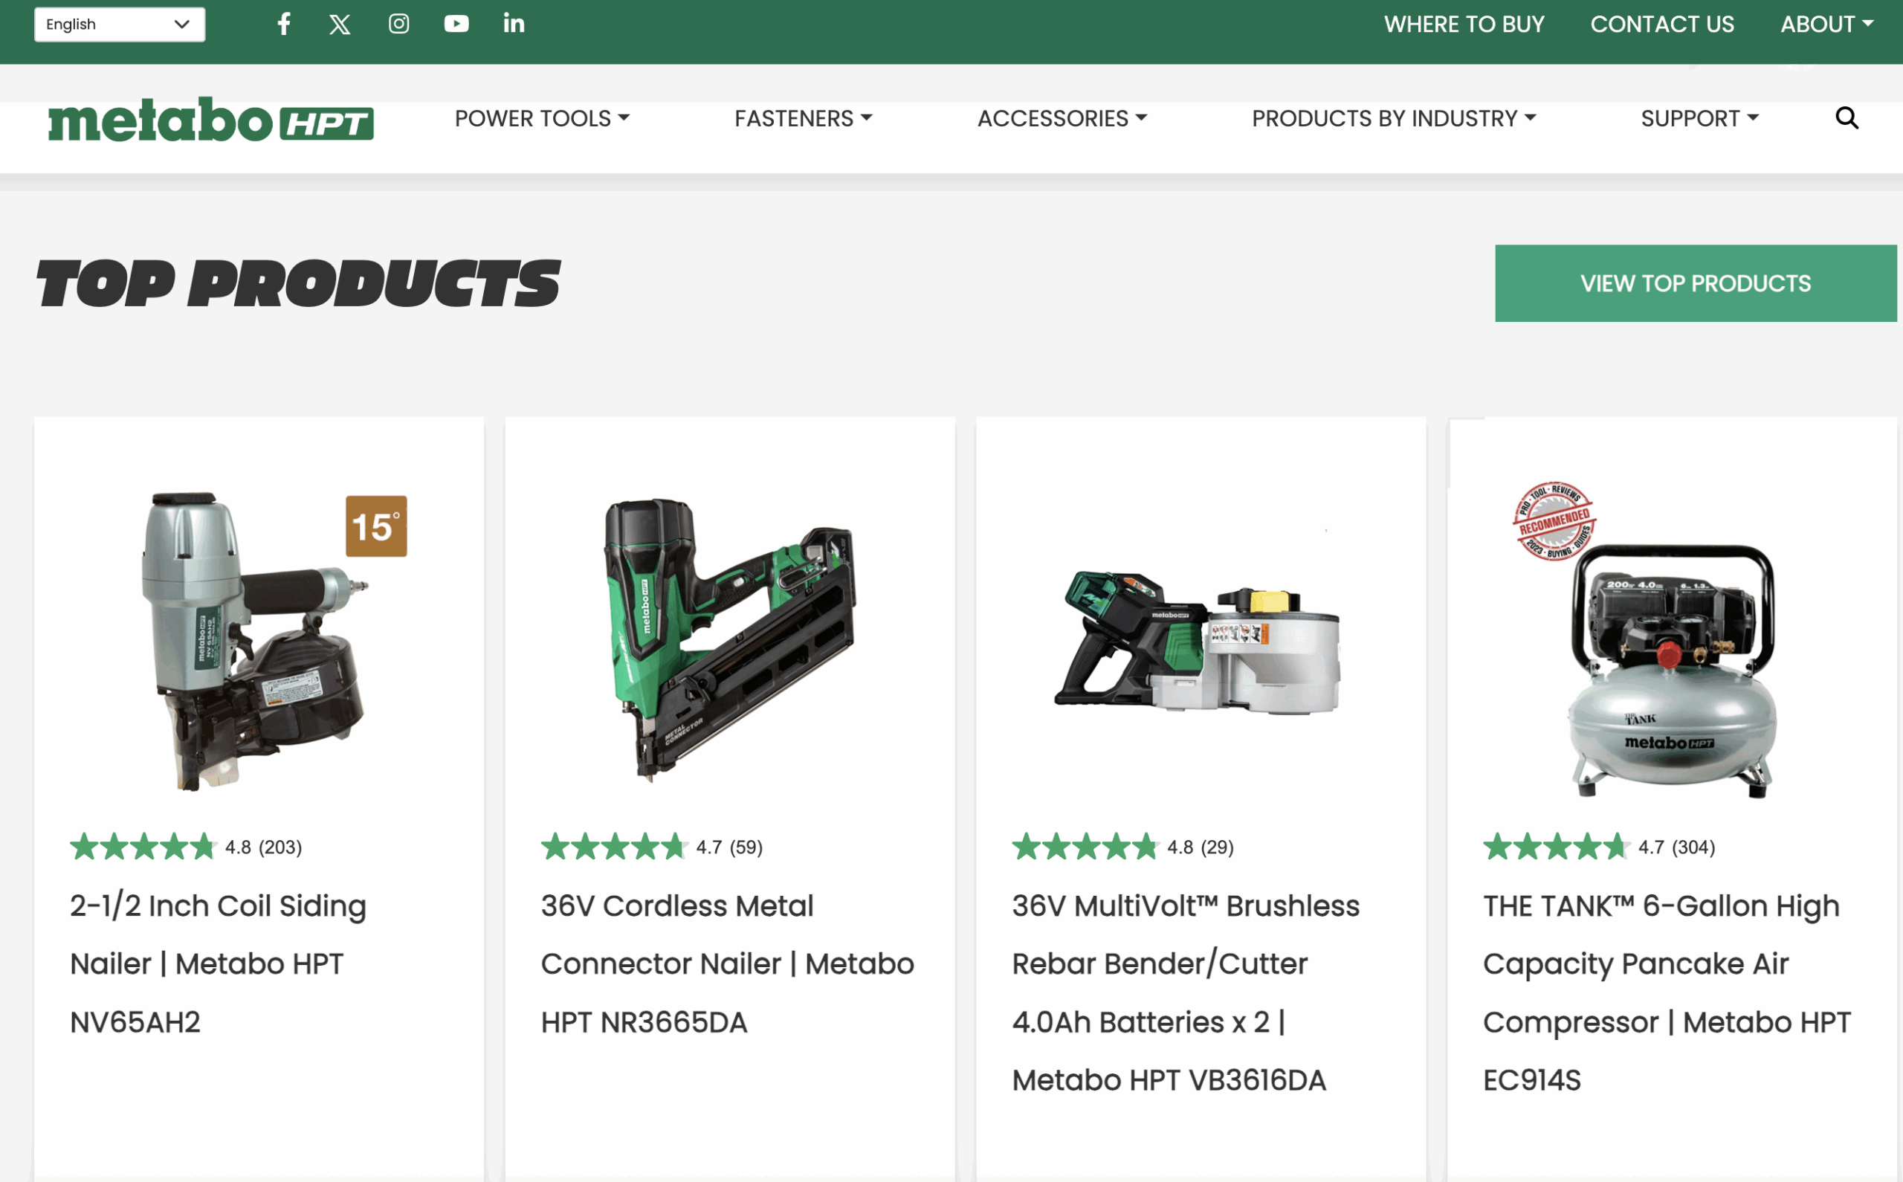Open the English language dropdown
This screenshot has width=1903, height=1182.
(120, 25)
